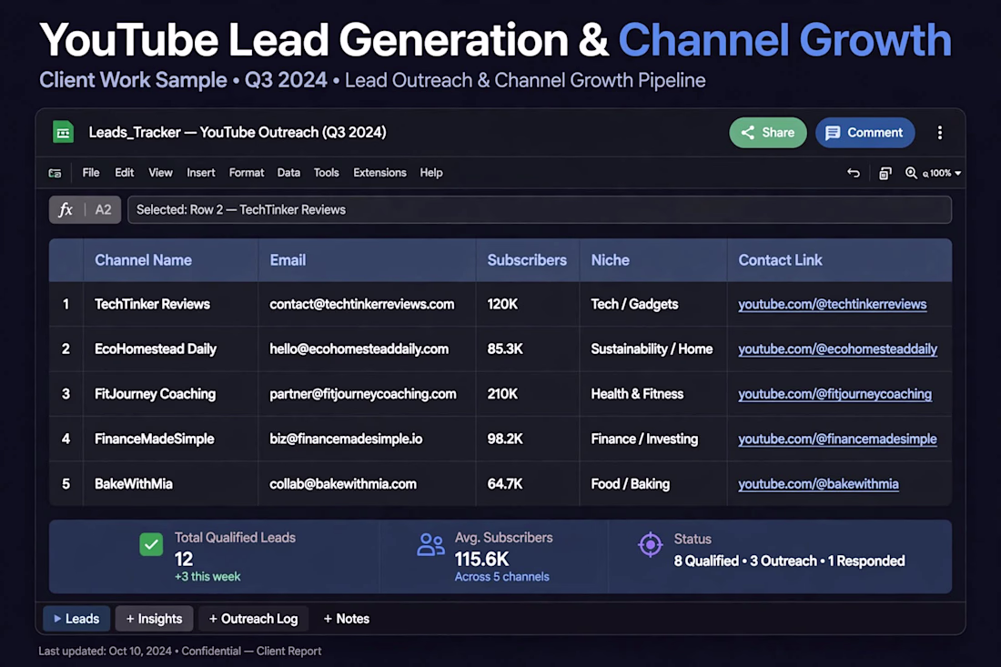Open youtube.com/@ecohomesteaddaily link

click(837, 349)
